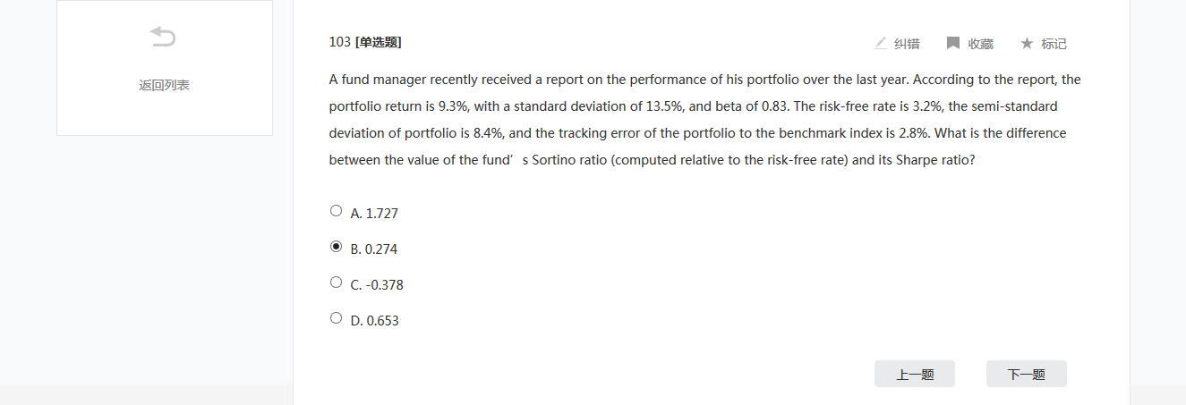
Task: Choose answer text "B. 0.274"
Action: pyautogui.click(x=374, y=249)
